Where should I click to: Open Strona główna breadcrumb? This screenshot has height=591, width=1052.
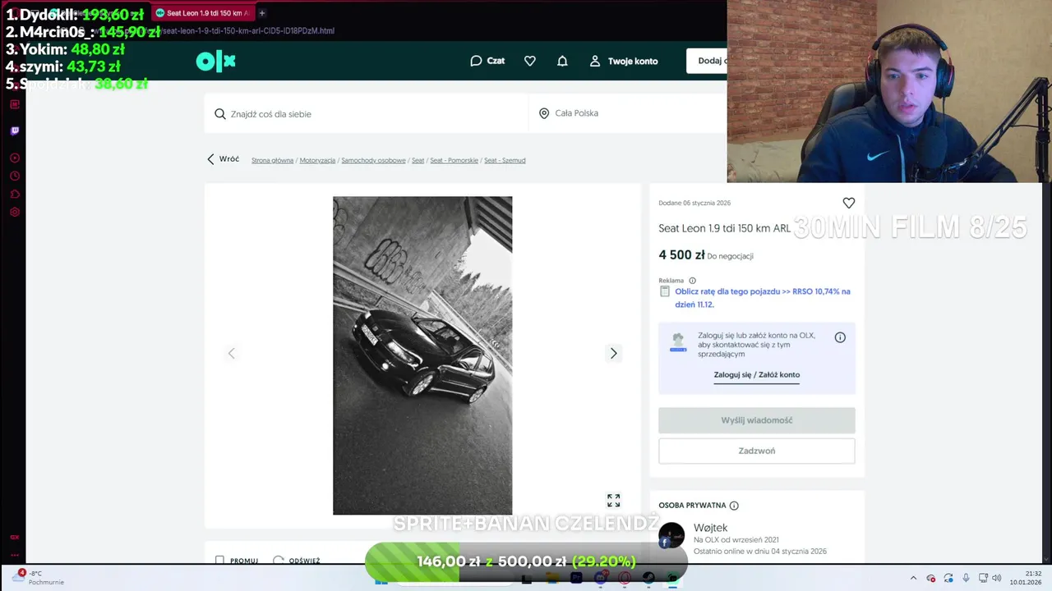[272, 160]
